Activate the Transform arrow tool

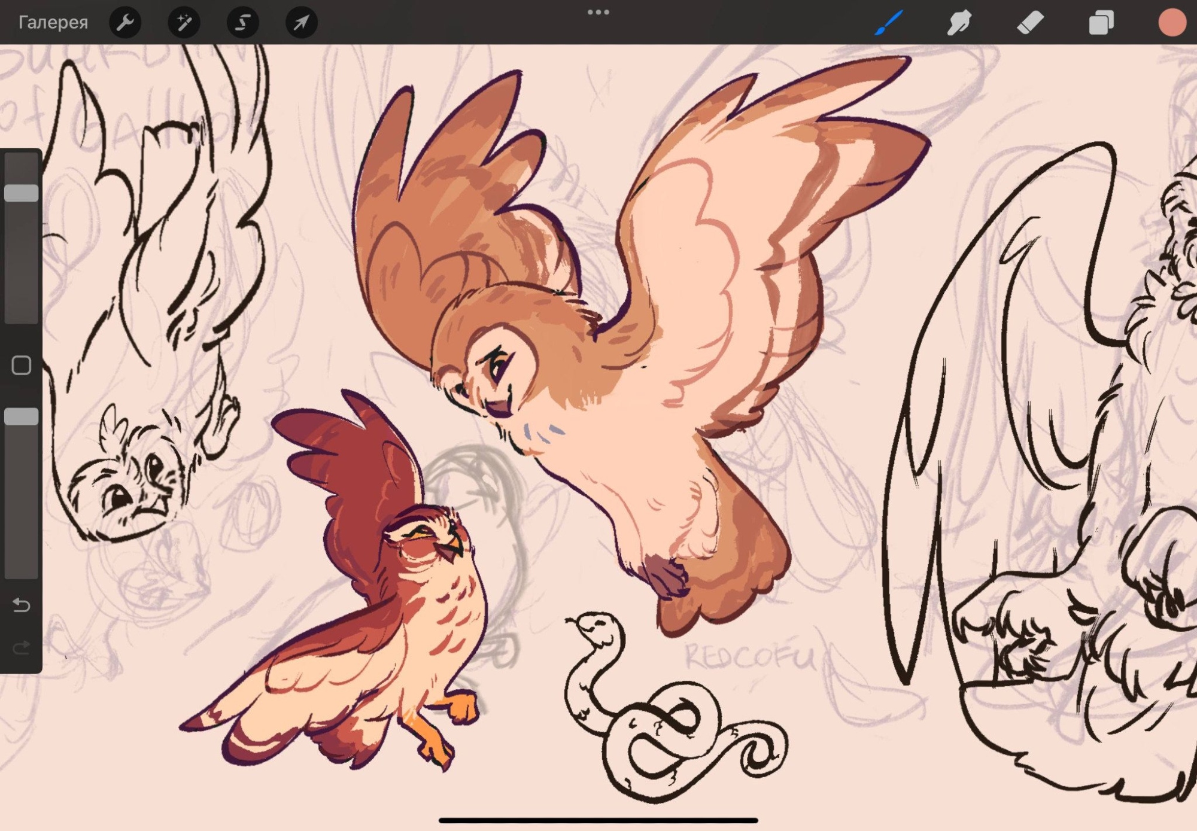tap(301, 23)
